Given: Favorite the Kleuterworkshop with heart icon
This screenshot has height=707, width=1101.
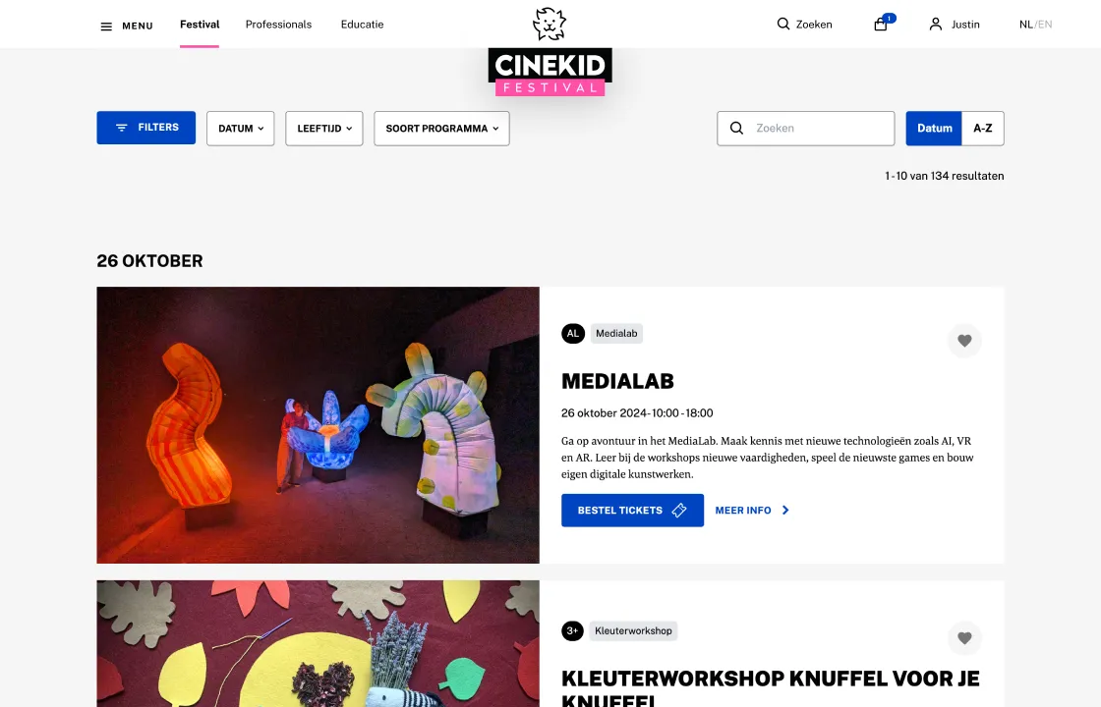Looking at the screenshot, I should (x=964, y=638).
